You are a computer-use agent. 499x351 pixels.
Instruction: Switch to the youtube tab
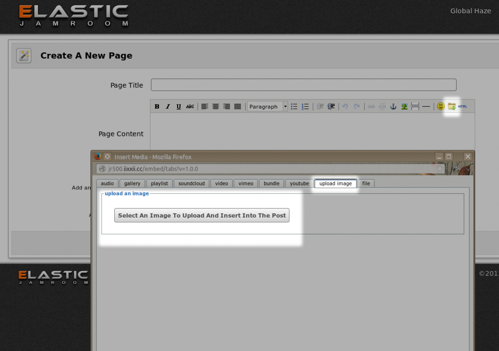299,183
